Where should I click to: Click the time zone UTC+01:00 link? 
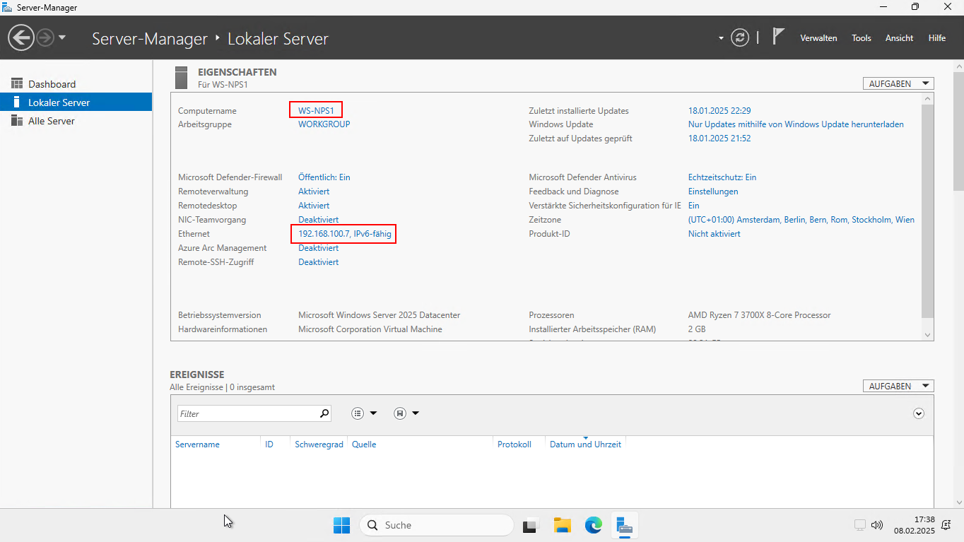(801, 220)
